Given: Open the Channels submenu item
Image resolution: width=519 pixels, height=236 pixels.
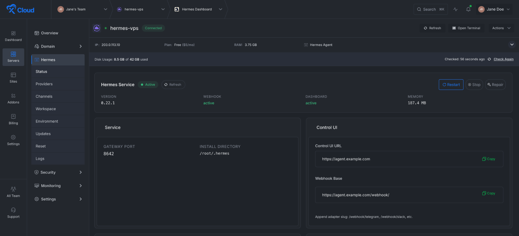Looking at the screenshot, I should tap(58, 96).
